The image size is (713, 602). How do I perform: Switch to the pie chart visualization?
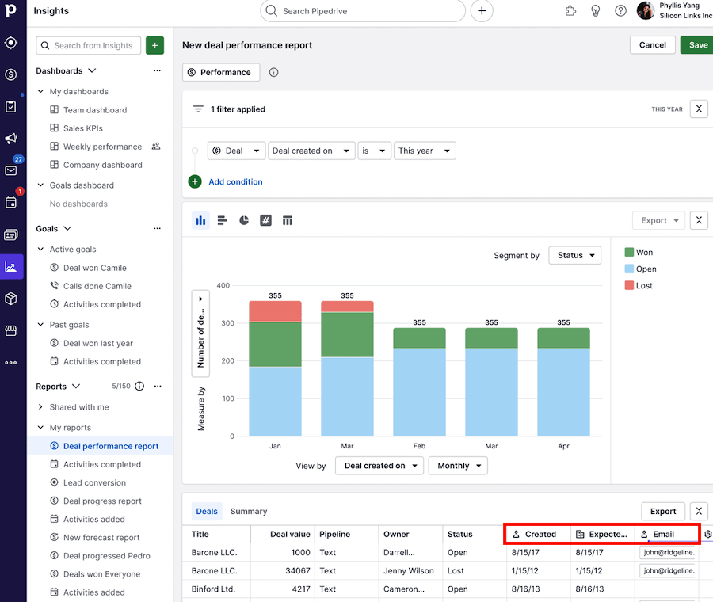(243, 220)
